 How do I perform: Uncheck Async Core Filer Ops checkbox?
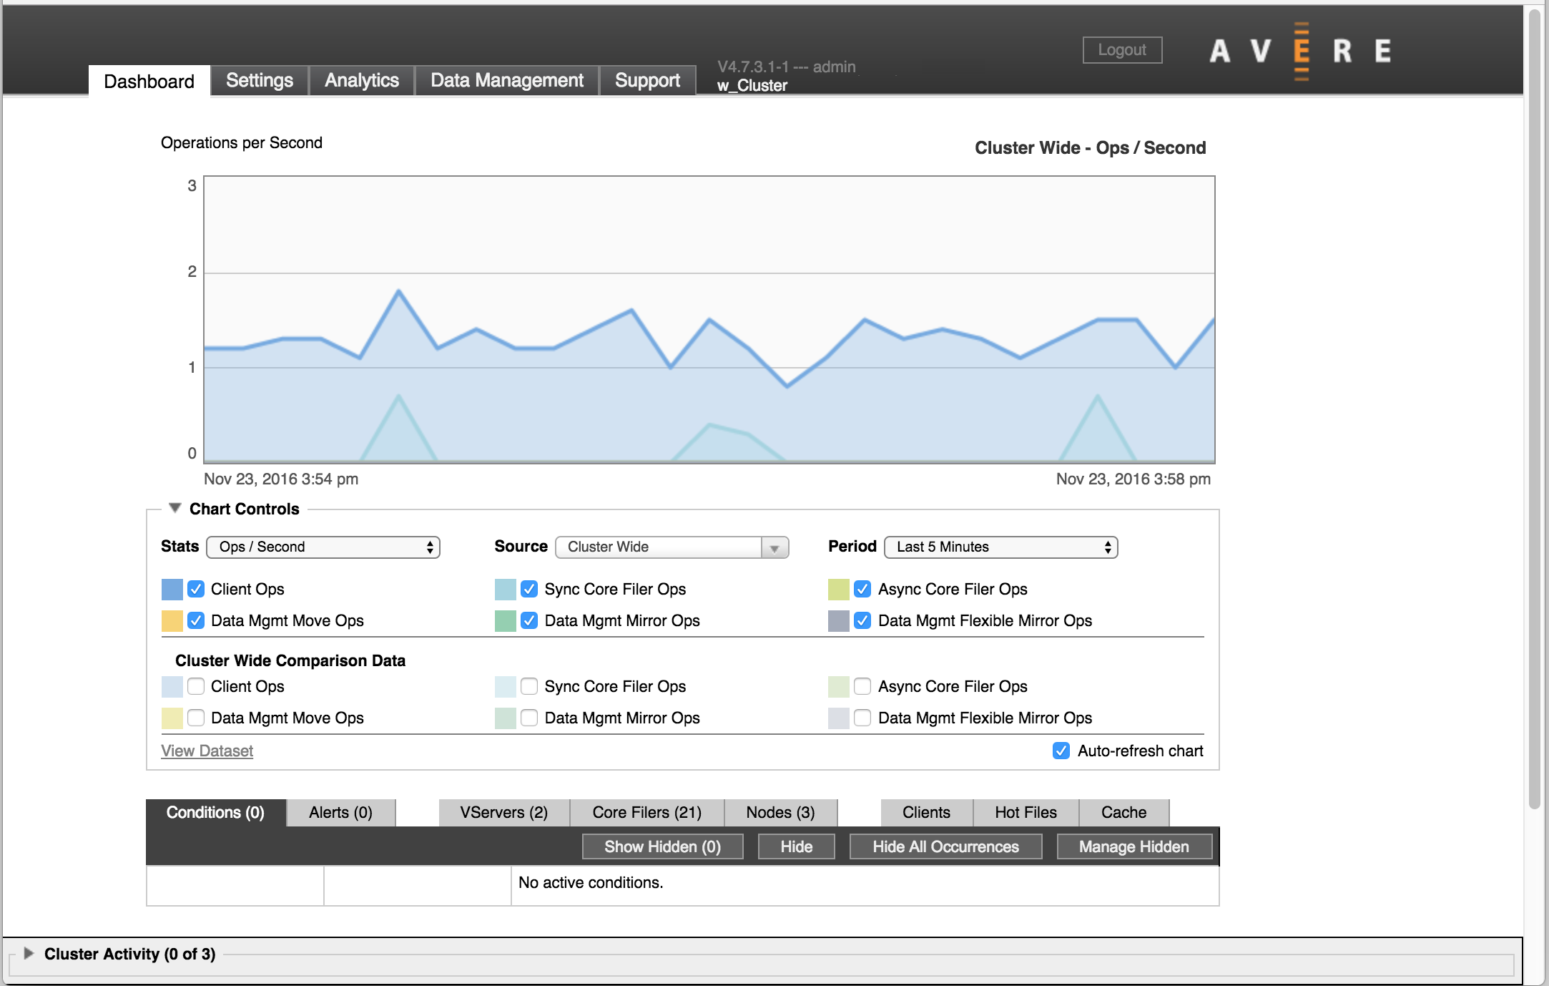(862, 589)
